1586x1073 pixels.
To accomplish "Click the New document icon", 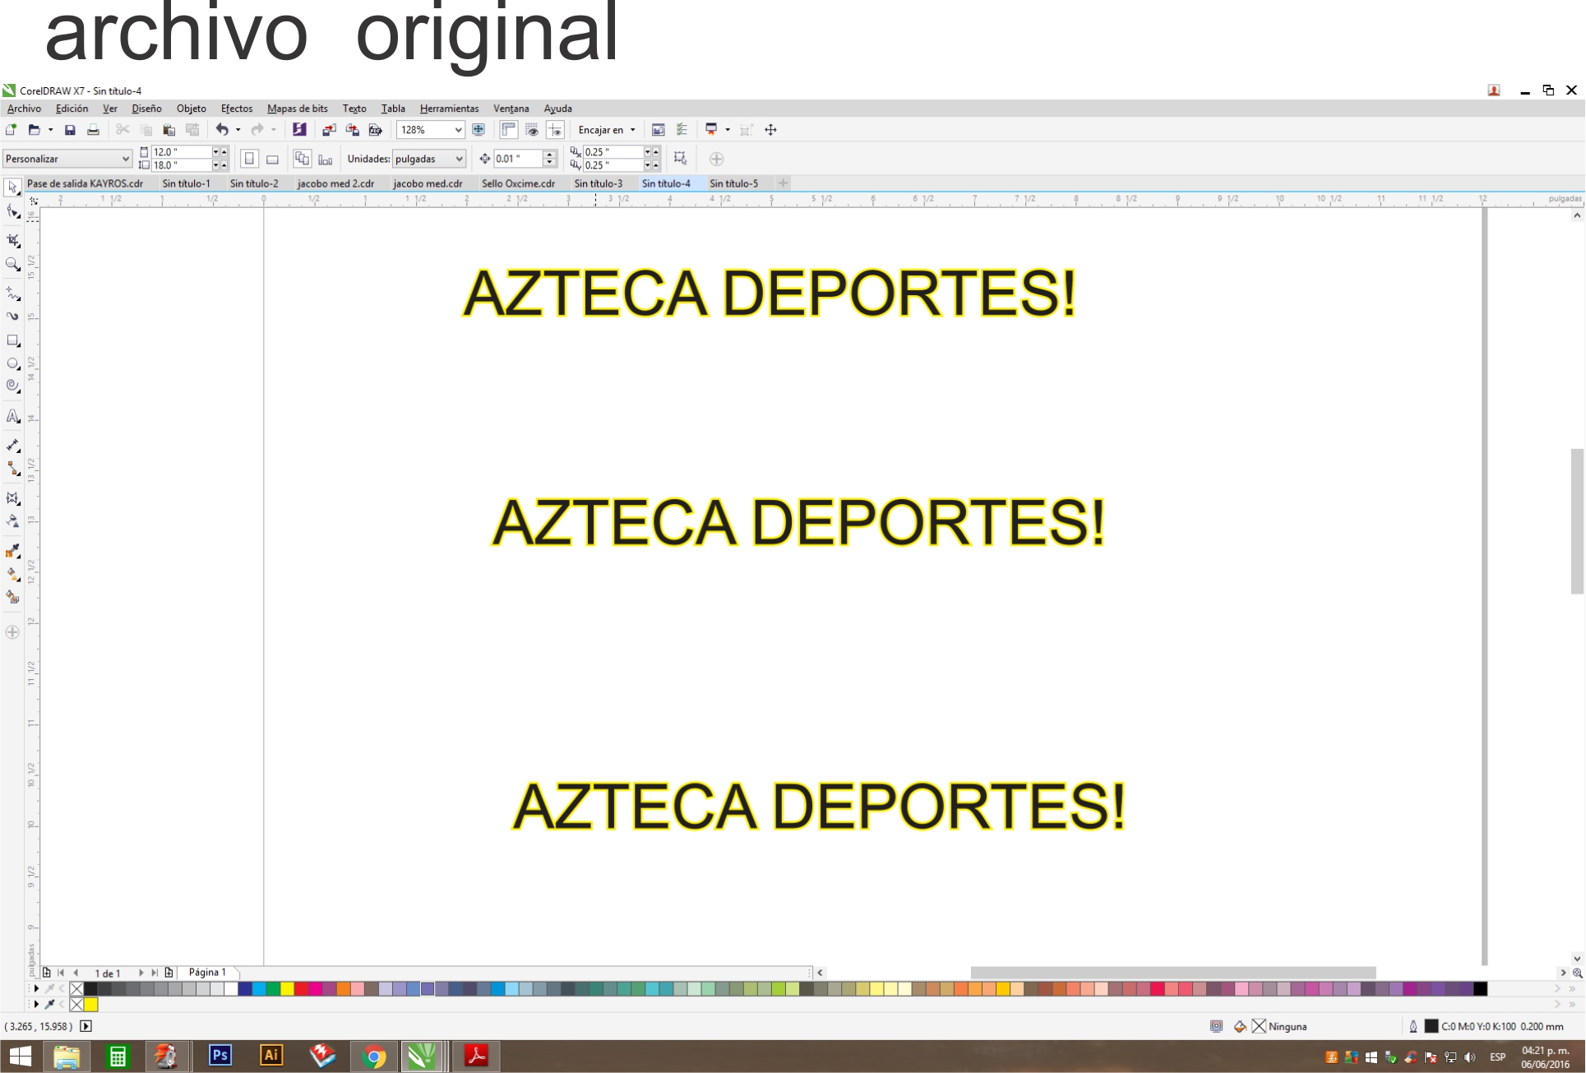I will point(12,130).
